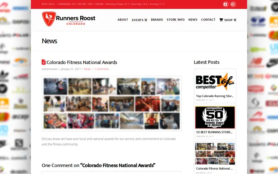Expand the Events menu chevron
The height and width of the screenshot is (174, 278).
coord(146,20)
